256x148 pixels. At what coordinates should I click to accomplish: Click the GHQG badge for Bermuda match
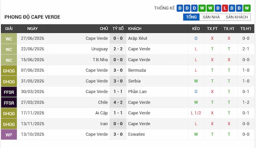(x=9, y=71)
